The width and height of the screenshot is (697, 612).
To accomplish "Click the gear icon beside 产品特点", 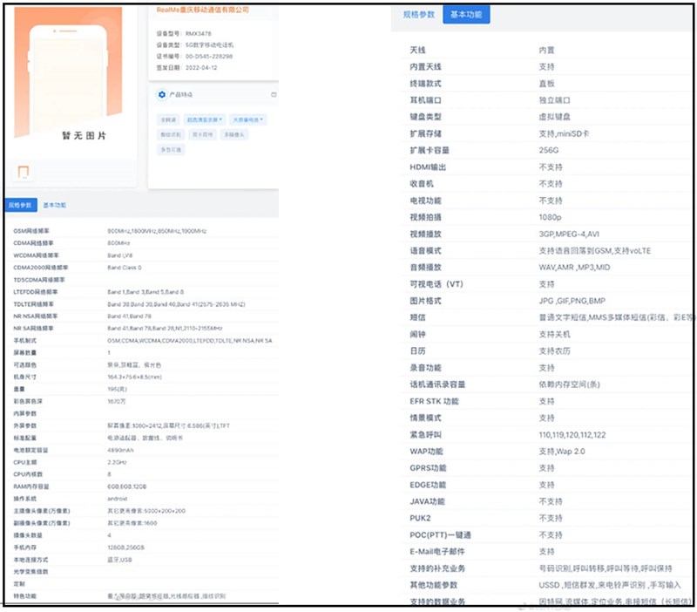I will click(x=162, y=94).
